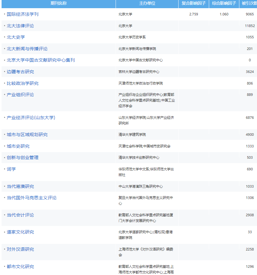Open journal link 词学

[x=11, y=169]
